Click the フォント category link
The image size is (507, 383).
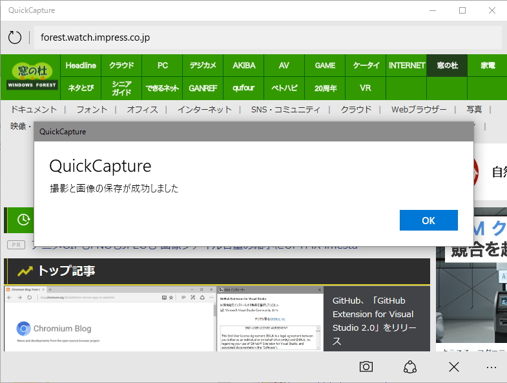point(92,110)
